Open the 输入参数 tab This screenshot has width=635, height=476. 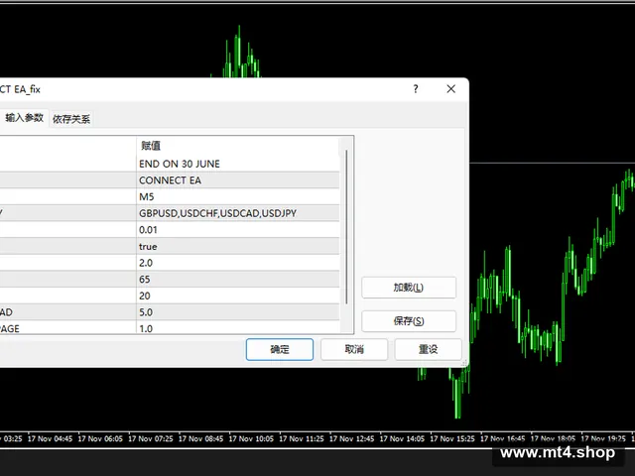click(24, 118)
